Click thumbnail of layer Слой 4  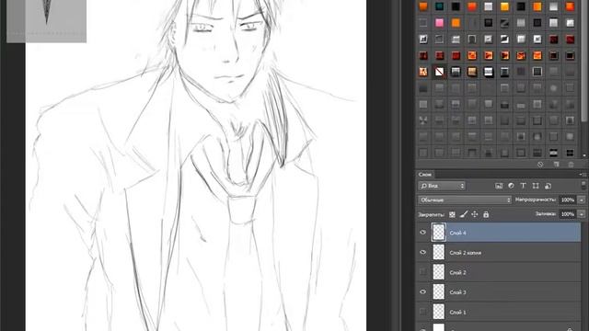439,233
